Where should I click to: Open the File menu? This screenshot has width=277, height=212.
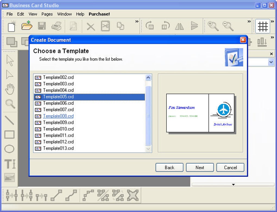coord(10,14)
